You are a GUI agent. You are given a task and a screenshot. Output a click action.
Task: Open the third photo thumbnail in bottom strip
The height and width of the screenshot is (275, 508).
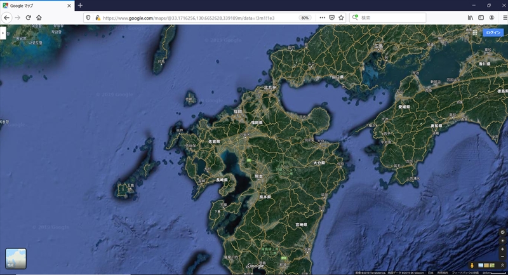pos(491,265)
